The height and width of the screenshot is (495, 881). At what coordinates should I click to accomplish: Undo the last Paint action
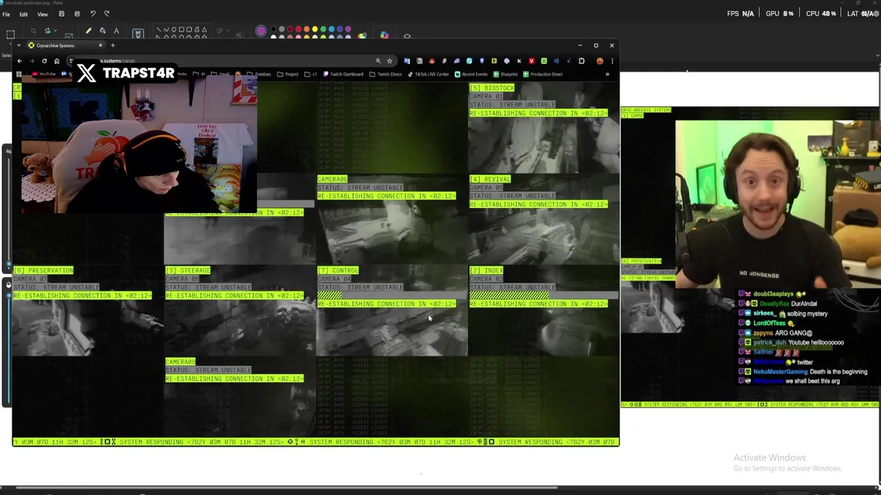[x=92, y=14]
